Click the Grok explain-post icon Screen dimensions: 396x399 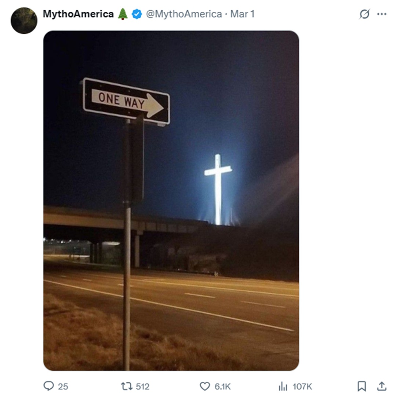364,14
